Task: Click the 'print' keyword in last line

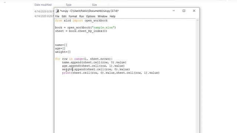Action: click(66, 73)
